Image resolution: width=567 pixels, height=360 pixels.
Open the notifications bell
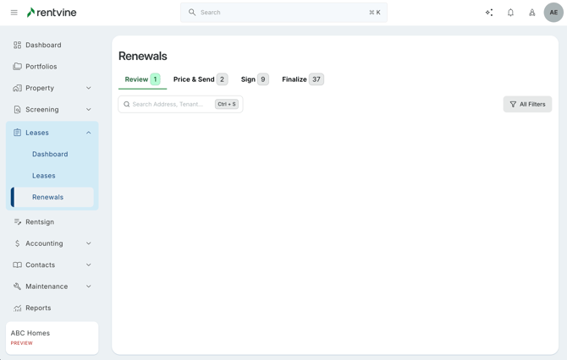(510, 13)
